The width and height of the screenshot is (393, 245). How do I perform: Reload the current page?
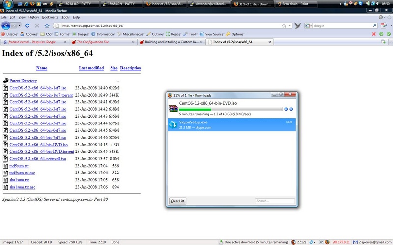point(28,25)
